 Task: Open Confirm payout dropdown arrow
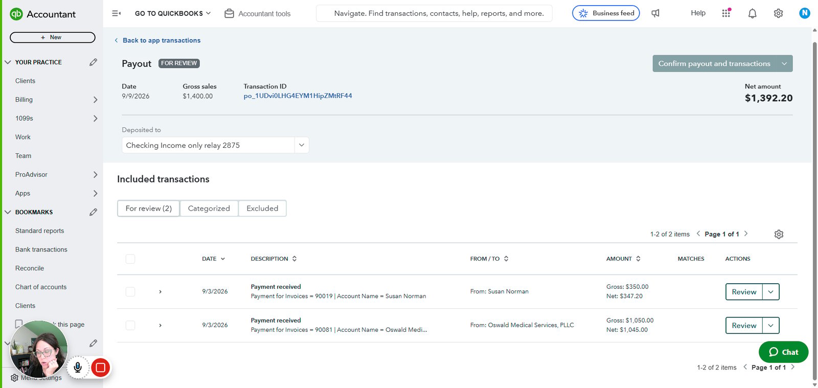pos(784,63)
